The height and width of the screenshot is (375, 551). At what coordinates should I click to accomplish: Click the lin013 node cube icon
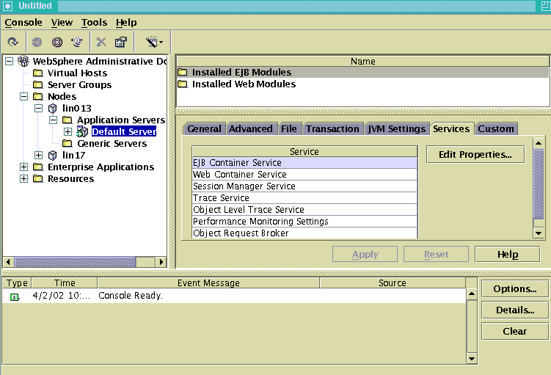52,109
